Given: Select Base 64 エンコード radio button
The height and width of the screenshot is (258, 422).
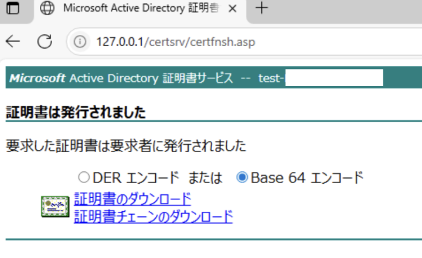Looking at the screenshot, I should point(242,177).
